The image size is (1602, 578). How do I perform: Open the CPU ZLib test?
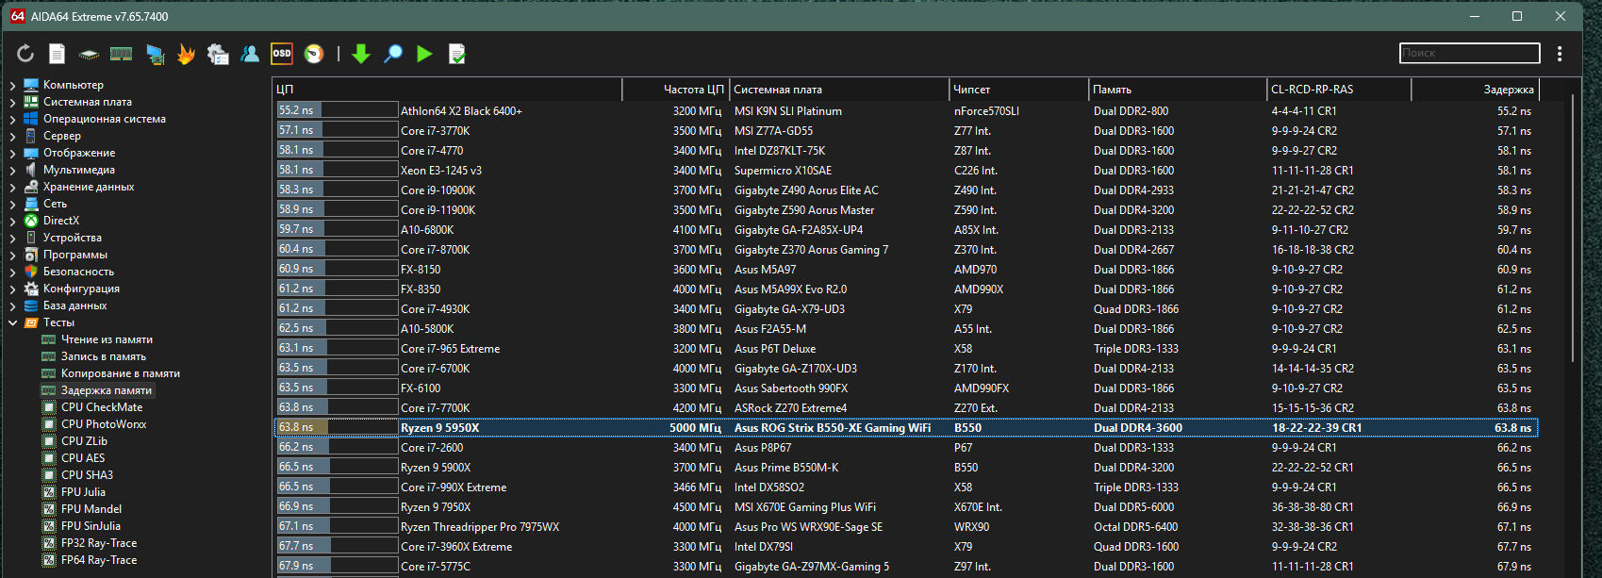point(84,441)
